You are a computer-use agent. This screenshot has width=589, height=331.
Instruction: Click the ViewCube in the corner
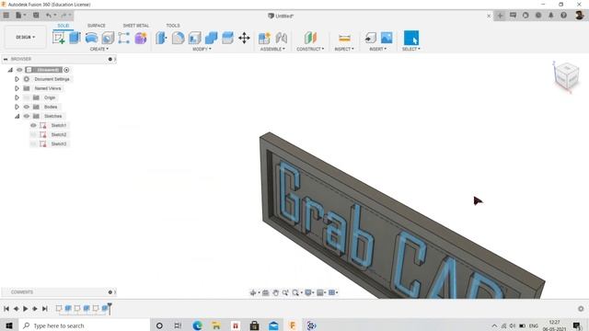pyautogui.click(x=567, y=76)
